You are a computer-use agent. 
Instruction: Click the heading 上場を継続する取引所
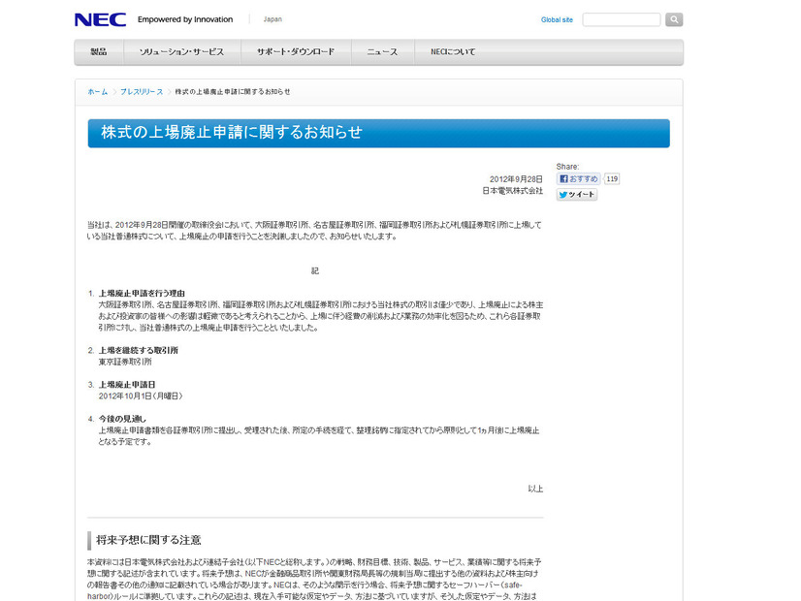138,350
